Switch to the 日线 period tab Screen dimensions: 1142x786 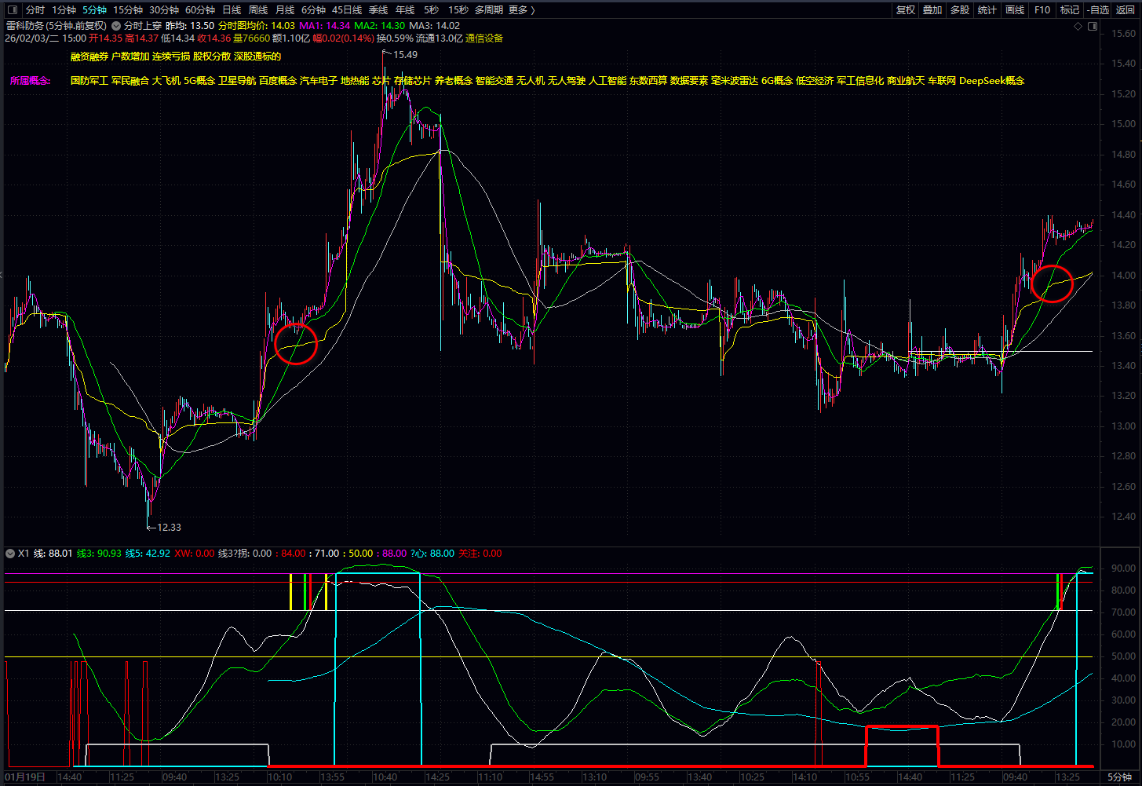click(x=232, y=10)
